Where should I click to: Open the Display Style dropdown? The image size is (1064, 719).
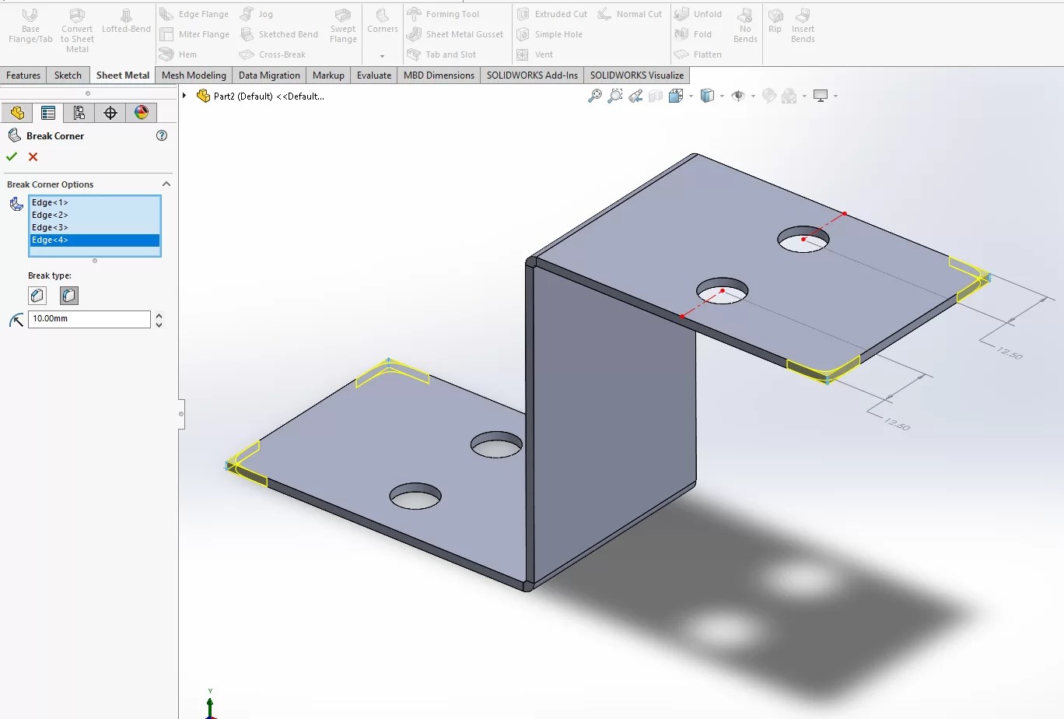coord(721,96)
